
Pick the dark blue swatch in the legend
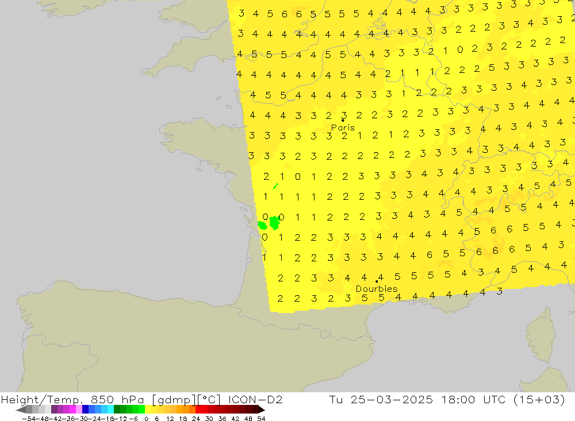click(x=86, y=410)
